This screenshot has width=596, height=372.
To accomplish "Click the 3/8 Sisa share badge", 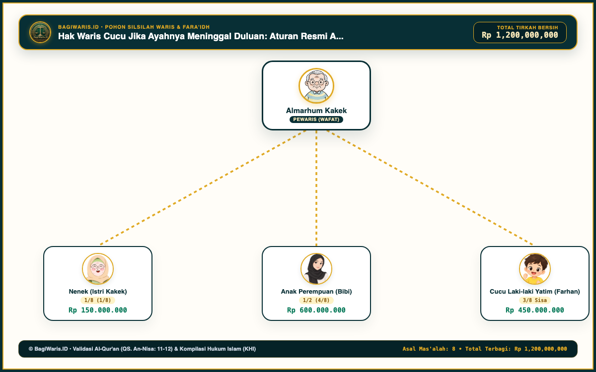I will 535,300.
